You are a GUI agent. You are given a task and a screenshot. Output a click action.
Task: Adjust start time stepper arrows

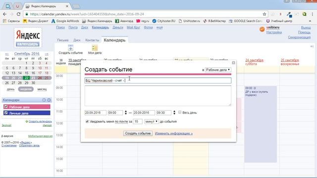coord(126,113)
